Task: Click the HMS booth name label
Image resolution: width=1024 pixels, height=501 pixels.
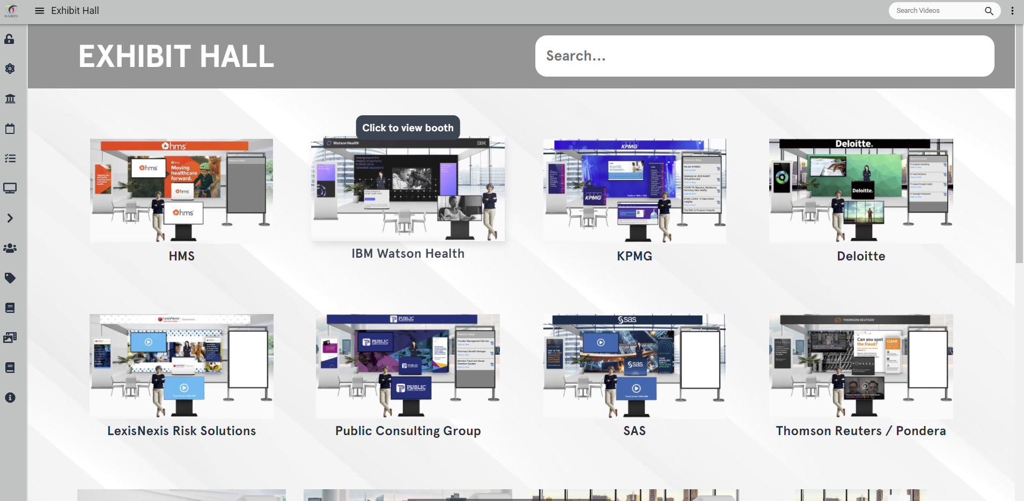Action: click(x=182, y=256)
